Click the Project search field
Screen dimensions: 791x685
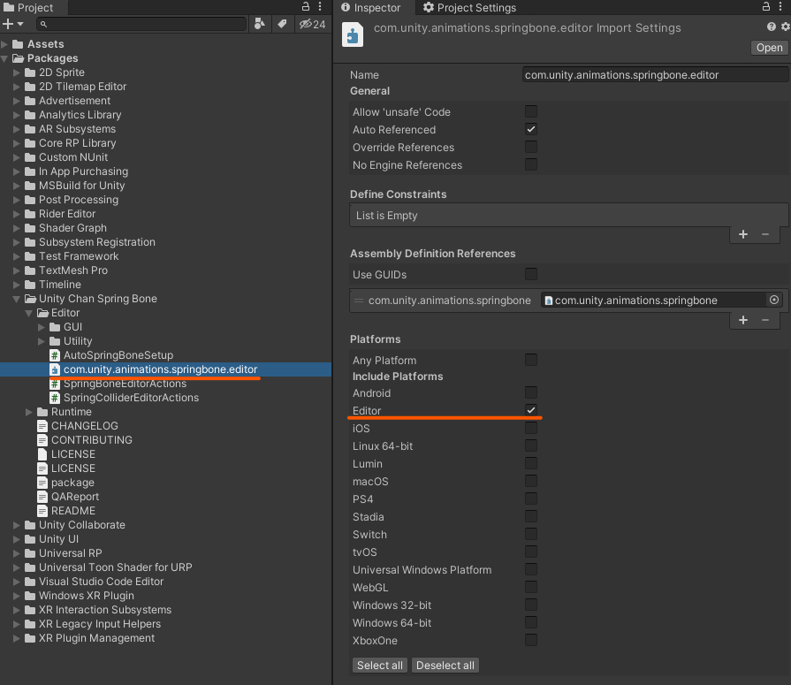click(141, 24)
